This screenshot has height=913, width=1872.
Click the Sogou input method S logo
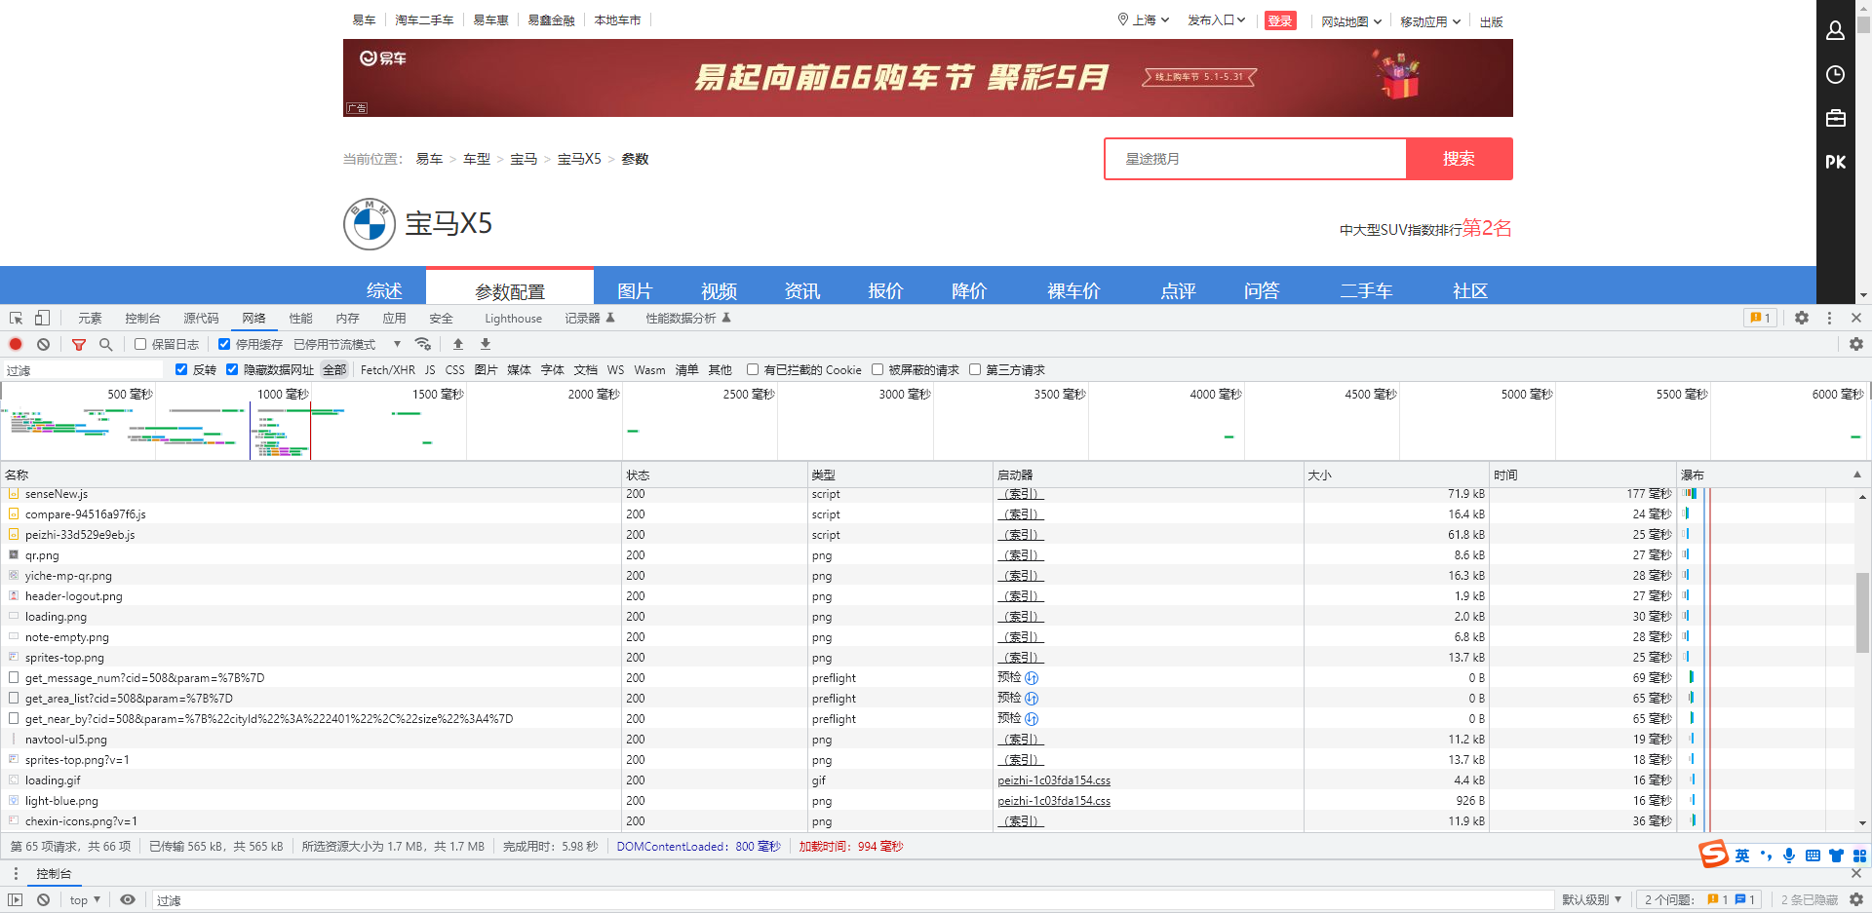(x=1713, y=855)
